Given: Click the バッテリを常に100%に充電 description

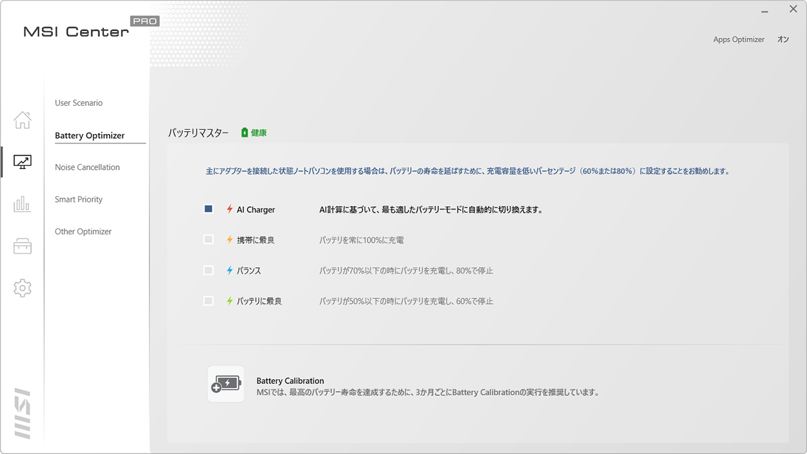Looking at the screenshot, I should pyautogui.click(x=361, y=240).
